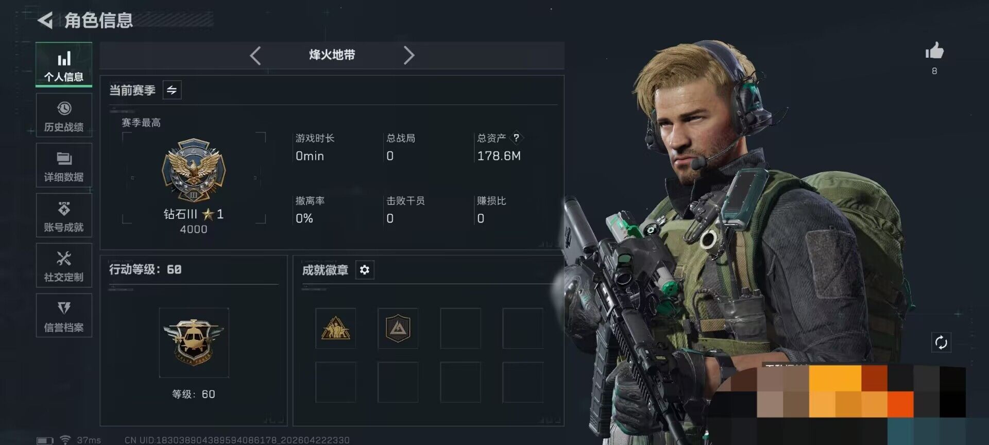Open the 账号成就 achievements section

pos(64,215)
